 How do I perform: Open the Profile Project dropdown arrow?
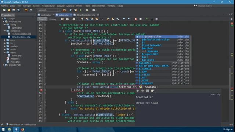point(97,10)
